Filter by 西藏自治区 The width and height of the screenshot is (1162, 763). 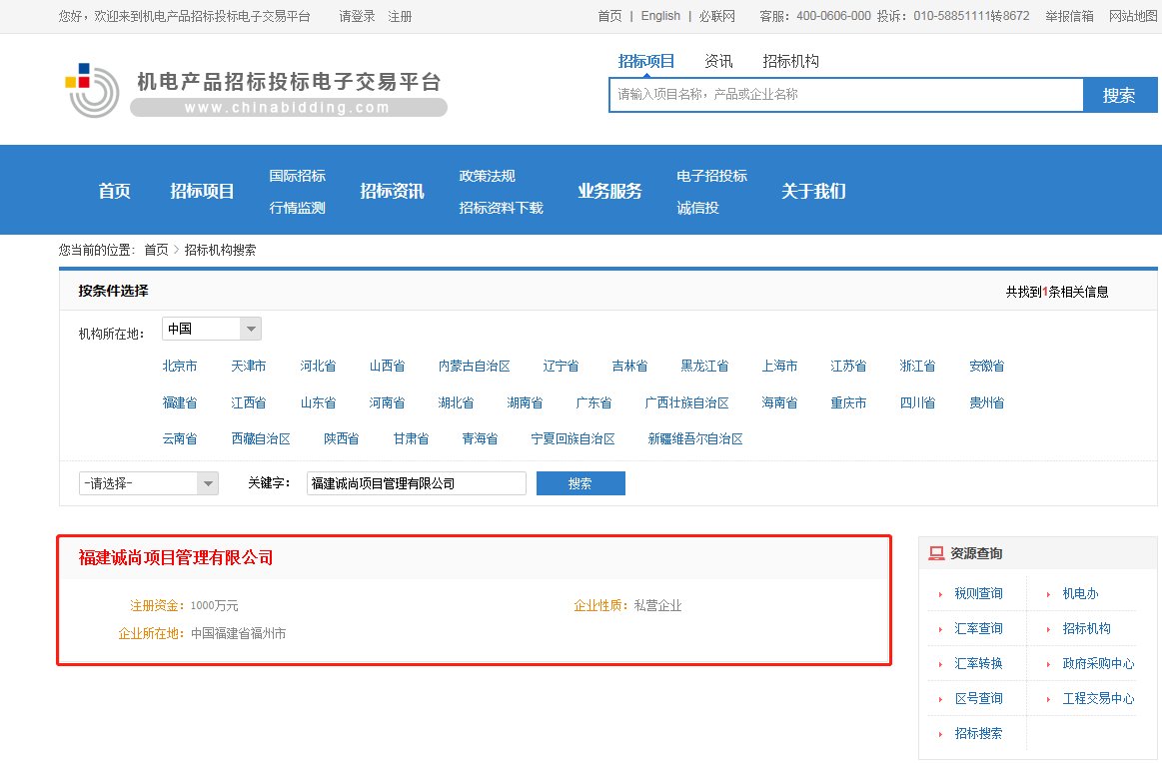pyautogui.click(x=261, y=439)
